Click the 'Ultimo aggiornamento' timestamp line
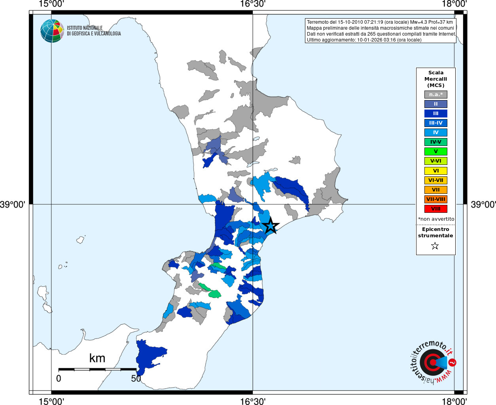Image resolution: width=496 pixels, height=405 pixels. tap(364, 40)
